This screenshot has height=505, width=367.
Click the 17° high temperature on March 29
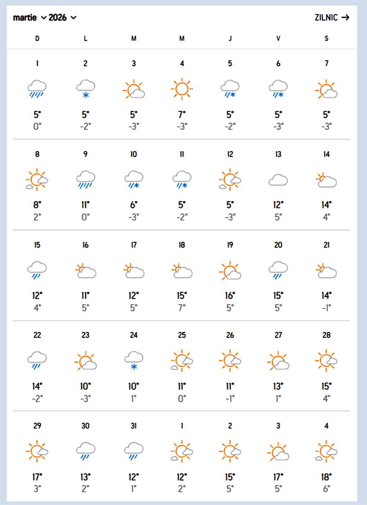pyautogui.click(x=37, y=477)
